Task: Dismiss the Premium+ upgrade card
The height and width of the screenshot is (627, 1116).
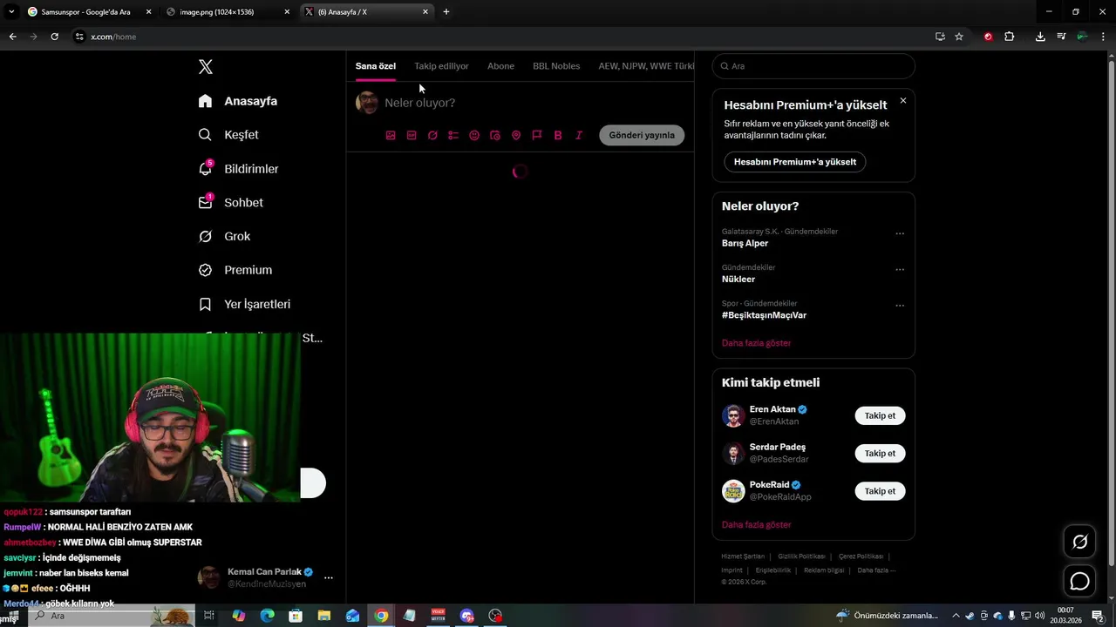Action: 903,100
